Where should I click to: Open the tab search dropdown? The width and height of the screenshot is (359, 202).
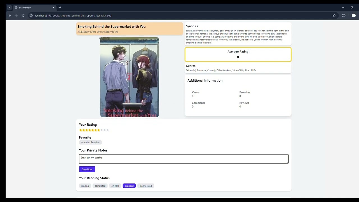(9, 8)
